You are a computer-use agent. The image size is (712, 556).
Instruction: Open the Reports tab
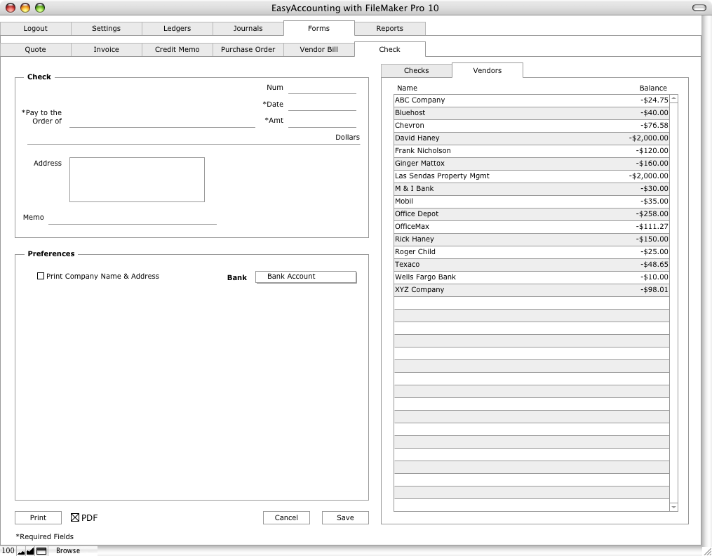pos(389,28)
